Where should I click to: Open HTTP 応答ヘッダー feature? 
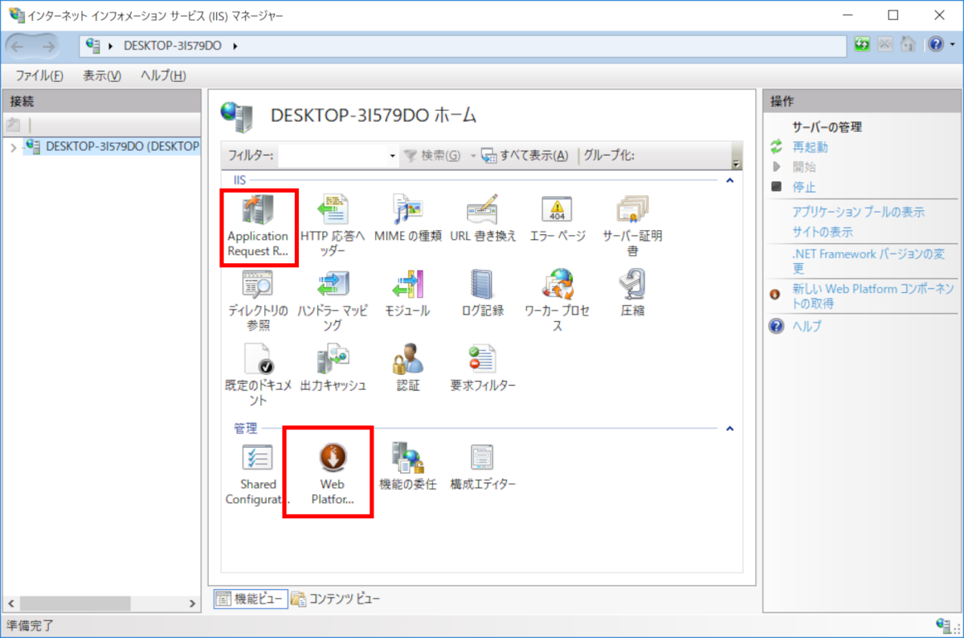point(332,227)
